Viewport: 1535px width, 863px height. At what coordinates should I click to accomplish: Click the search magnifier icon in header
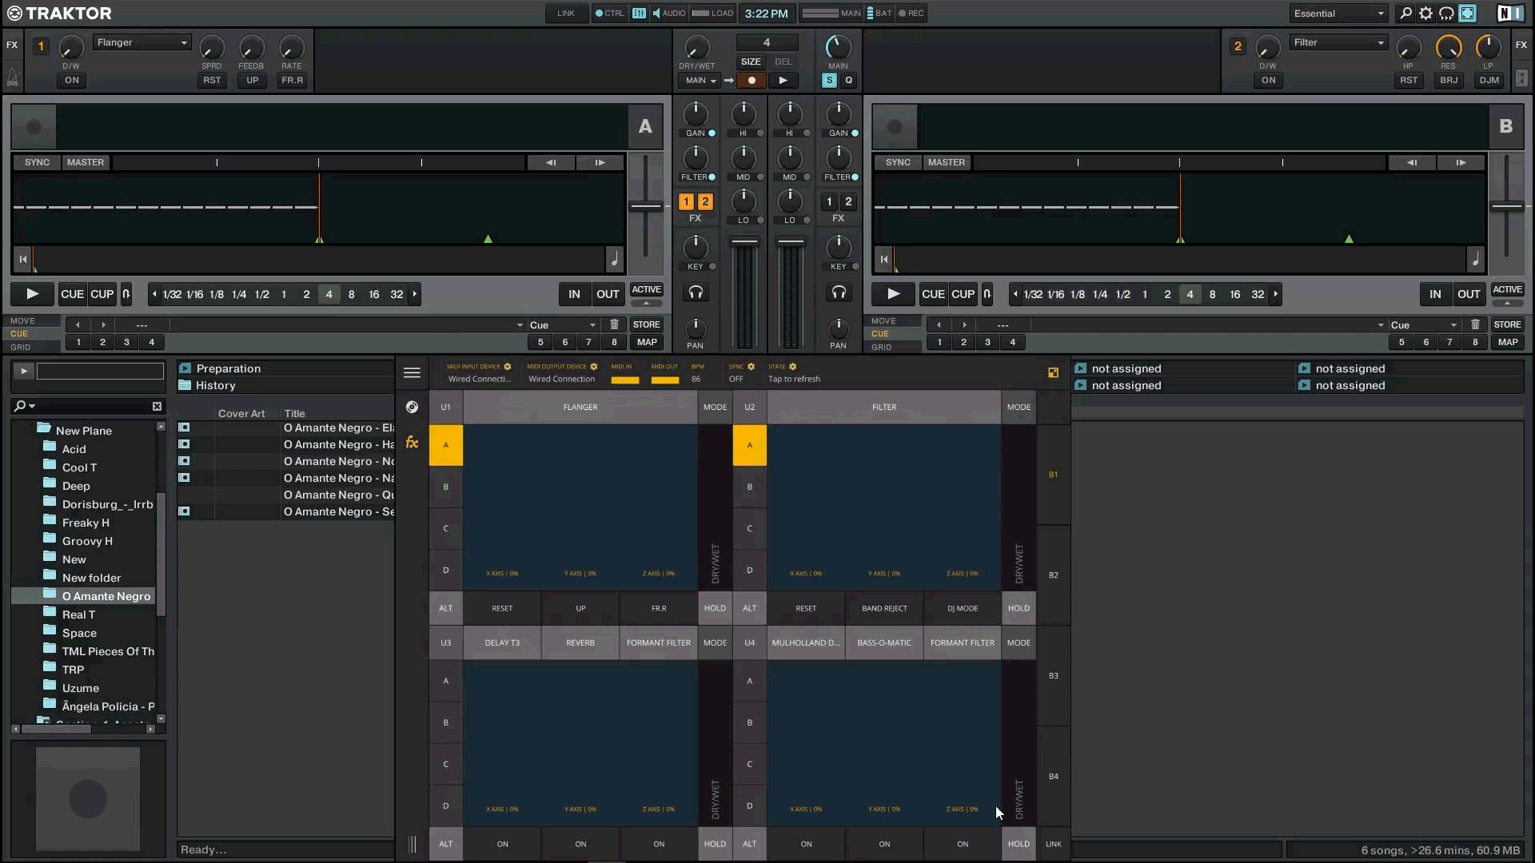1405,13
